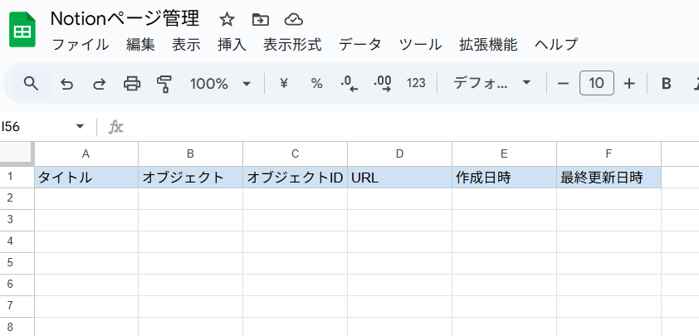The width and height of the screenshot is (699, 336).
Task: Format as yen currency
Action: point(284,83)
